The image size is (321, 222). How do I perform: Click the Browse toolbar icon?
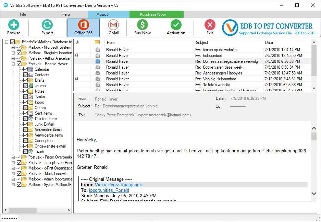pos(14,27)
